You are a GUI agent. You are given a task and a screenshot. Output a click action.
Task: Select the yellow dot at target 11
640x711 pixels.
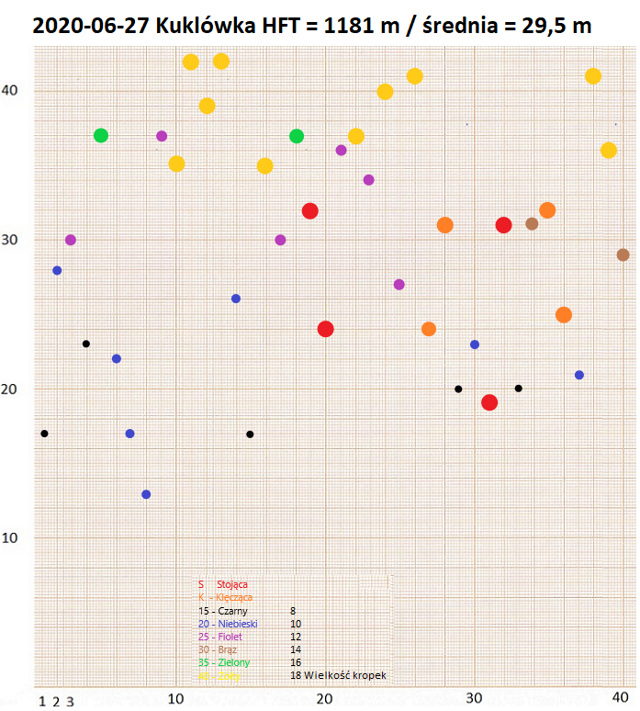(191, 62)
